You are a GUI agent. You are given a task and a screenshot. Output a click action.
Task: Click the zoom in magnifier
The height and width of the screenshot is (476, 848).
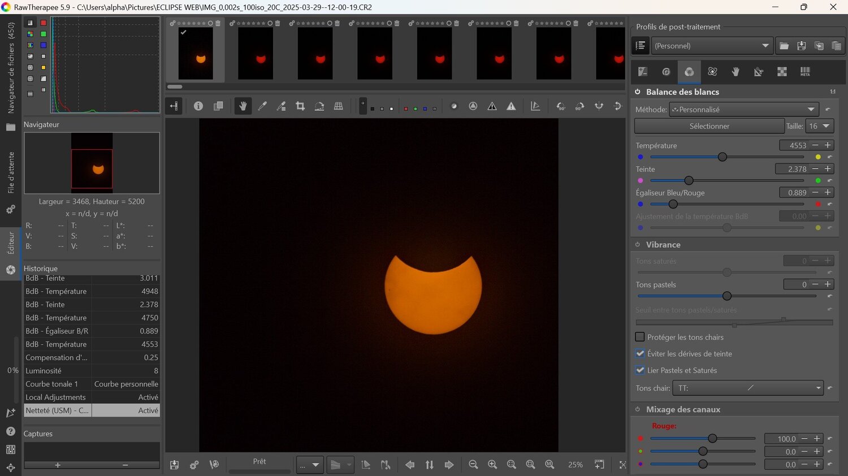[x=492, y=465]
